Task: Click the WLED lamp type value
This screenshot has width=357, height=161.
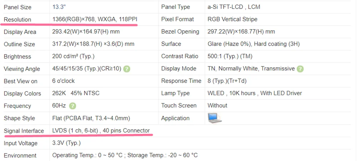Action: 255,93
